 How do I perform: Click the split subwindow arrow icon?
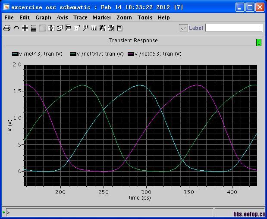click(x=51, y=28)
